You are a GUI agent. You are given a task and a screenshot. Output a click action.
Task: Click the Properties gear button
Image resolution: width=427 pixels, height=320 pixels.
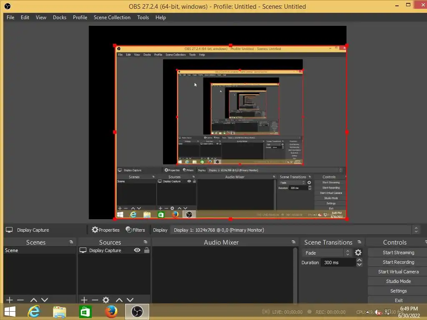[105, 230]
